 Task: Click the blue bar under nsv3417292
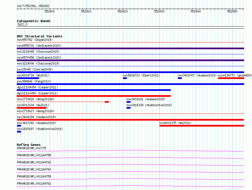click(x=19, y=126)
